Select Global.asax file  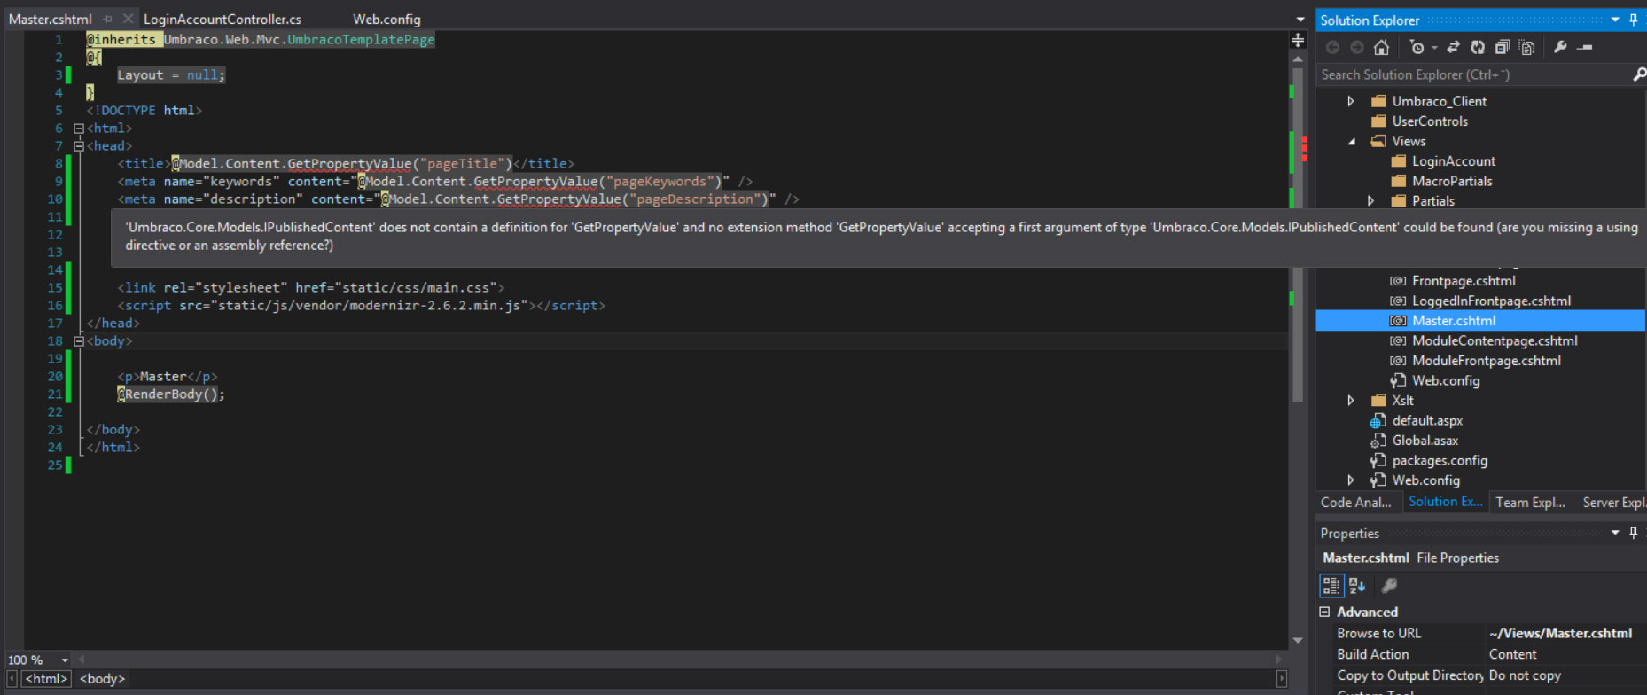(x=1425, y=441)
